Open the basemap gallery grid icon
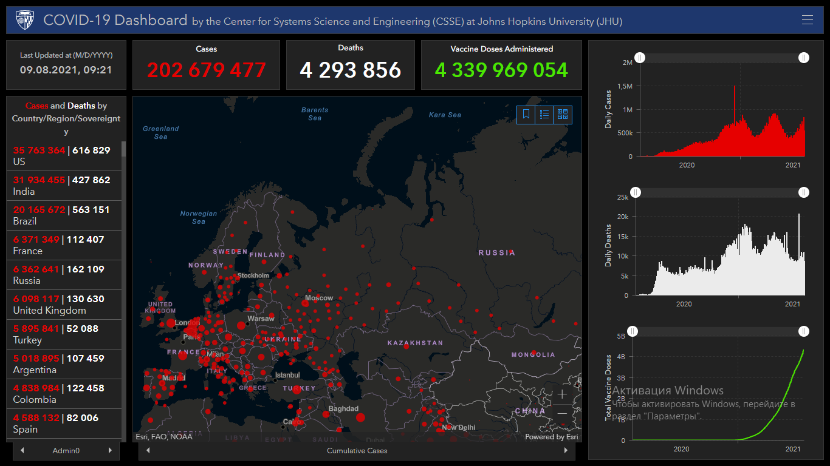 pyautogui.click(x=563, y=114)
